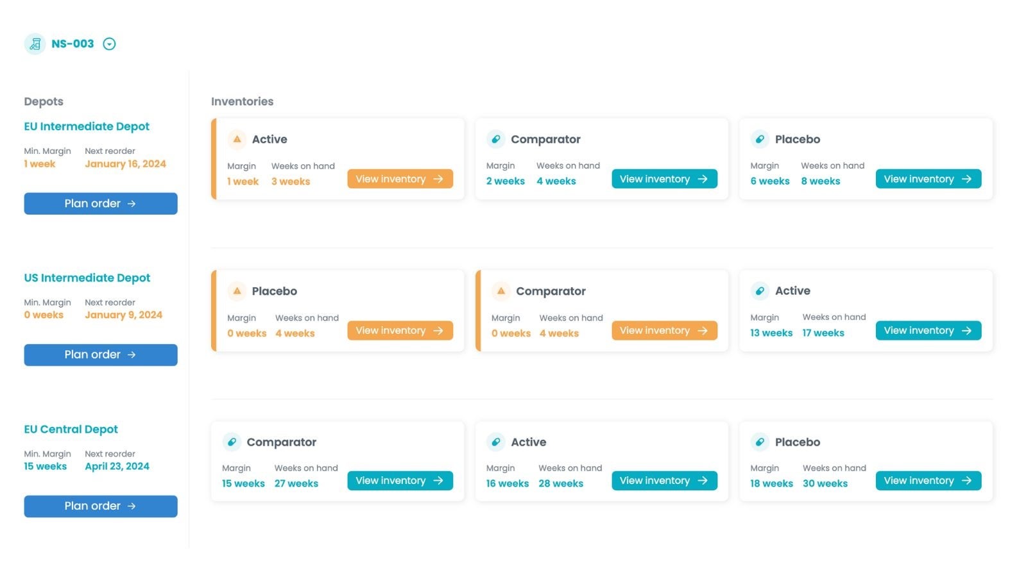Viewport: 1010px width, 568px height.
Task: Click pill icon on EU Intermediate Placebo card
Action: click(760, 139)
